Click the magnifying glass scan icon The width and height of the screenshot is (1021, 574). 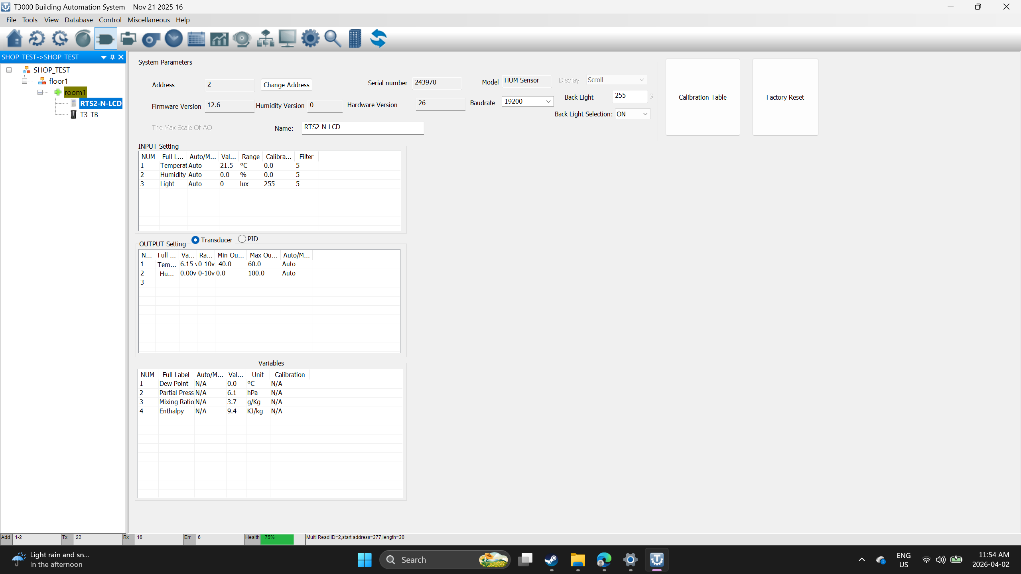pos(332,39)
